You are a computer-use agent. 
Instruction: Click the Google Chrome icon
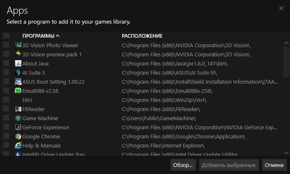(18, 136)
